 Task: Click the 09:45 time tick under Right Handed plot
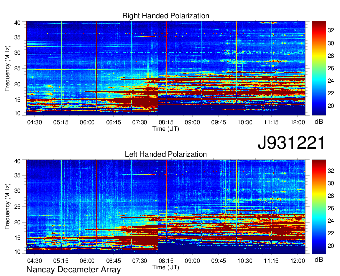pos(219,122)
